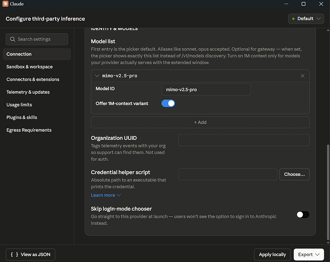Collapse the mimo-v2.5-pro model entry
This screenshot has width=330, height=262.
pyautogui.click(x=97, y=75)
